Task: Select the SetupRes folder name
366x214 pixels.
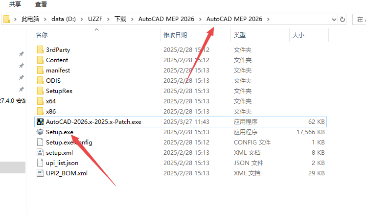Action: click(x=59, y=91)
